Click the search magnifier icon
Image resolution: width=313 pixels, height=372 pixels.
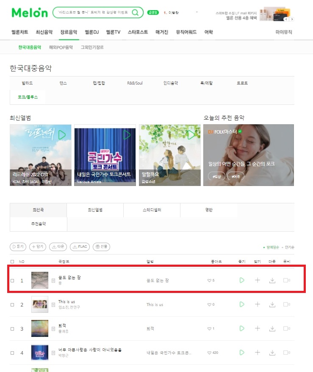(x=135, y=12)
